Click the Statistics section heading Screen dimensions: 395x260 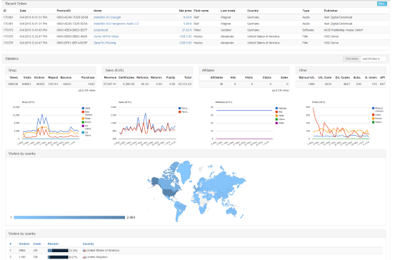pos(12,59)
